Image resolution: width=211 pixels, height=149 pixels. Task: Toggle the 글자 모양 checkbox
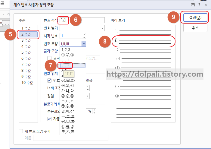coord(49,58)
